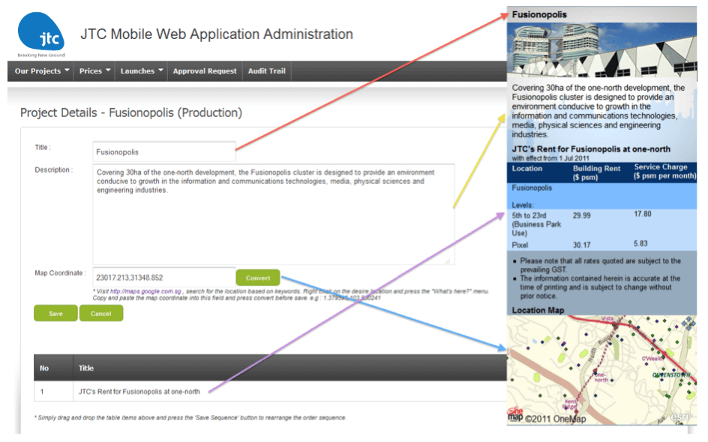Click the 5.83 service charge value
Image resolution: width=708 pixels, height=442 pixels.
click(640, 244)
